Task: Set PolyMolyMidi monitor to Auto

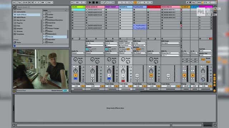Action: (x=138, y=49)
